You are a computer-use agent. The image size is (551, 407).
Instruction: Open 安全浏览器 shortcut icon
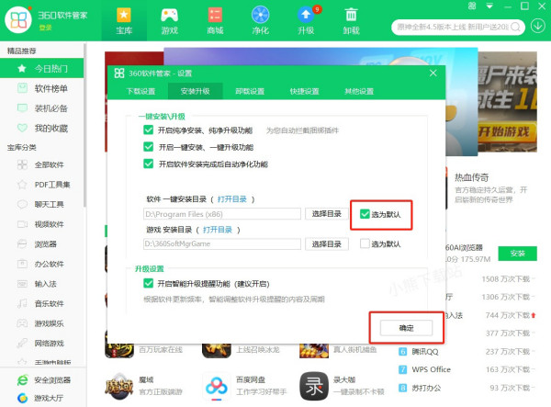coord(22,380)
